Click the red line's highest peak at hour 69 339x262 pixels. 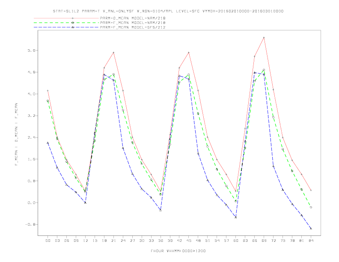264,38
